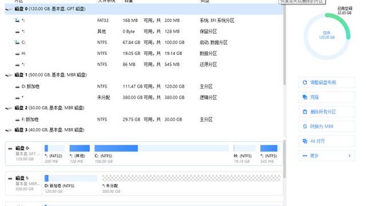Image resolution: width=366 pixels, height=206 pixels.
Task: Click the partition list vertical scrollbar
Action: (x=284, y=45)
